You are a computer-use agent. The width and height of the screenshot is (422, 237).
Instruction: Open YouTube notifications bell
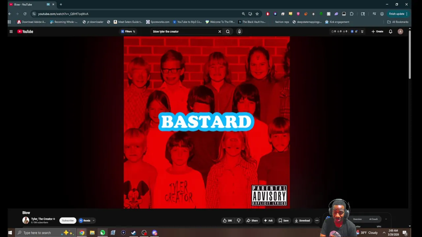pos(390,32)
